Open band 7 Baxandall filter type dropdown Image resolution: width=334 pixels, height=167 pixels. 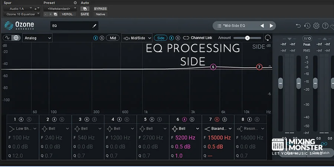click(x=218, y=129)
